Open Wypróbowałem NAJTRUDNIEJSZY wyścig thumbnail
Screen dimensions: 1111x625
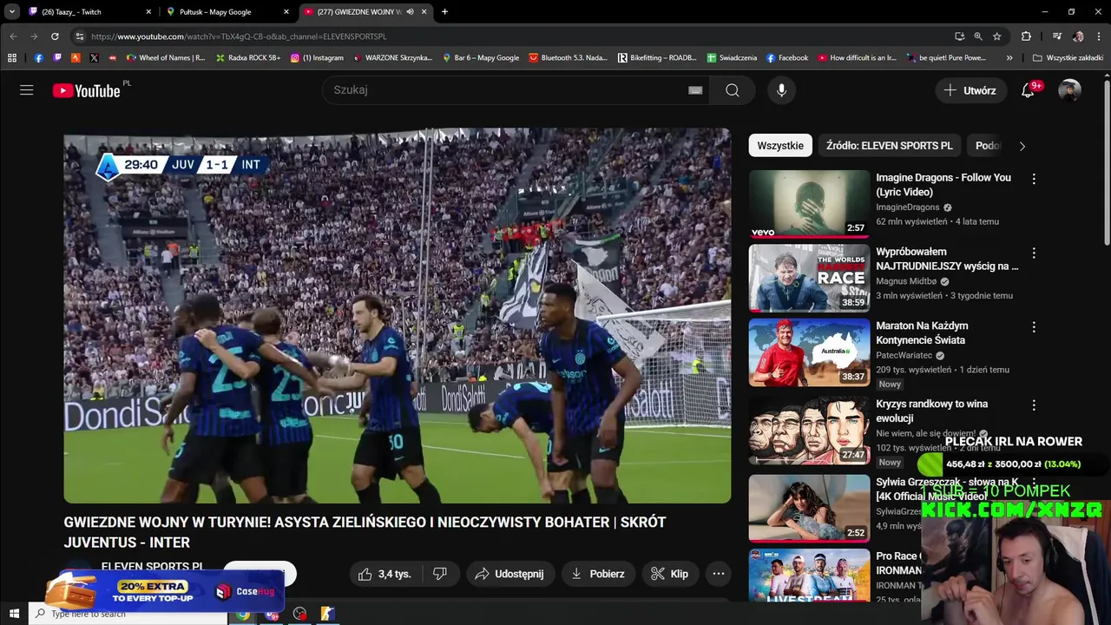point(809,278)
